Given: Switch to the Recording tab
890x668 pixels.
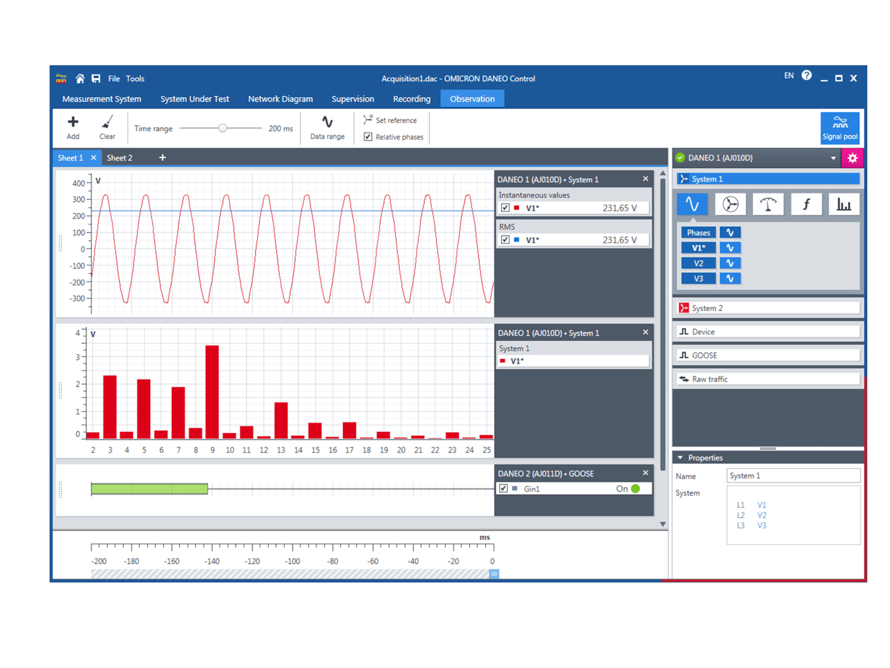Looking at the screenshot, I should click(x=412, y=99).
